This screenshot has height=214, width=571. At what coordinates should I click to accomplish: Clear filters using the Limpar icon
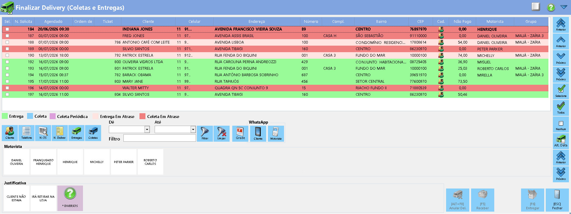[x=222, y=133]
